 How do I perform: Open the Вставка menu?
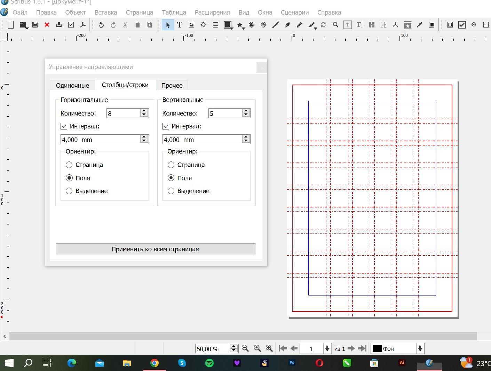105,13
